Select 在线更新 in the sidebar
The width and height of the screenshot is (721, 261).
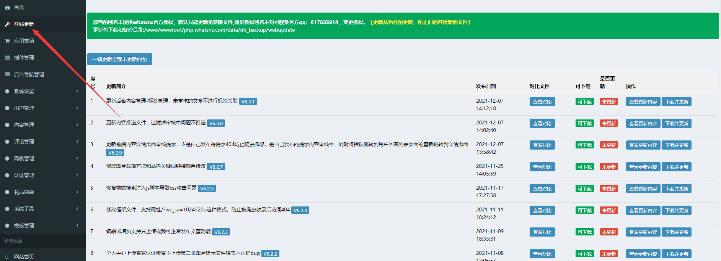43,24
